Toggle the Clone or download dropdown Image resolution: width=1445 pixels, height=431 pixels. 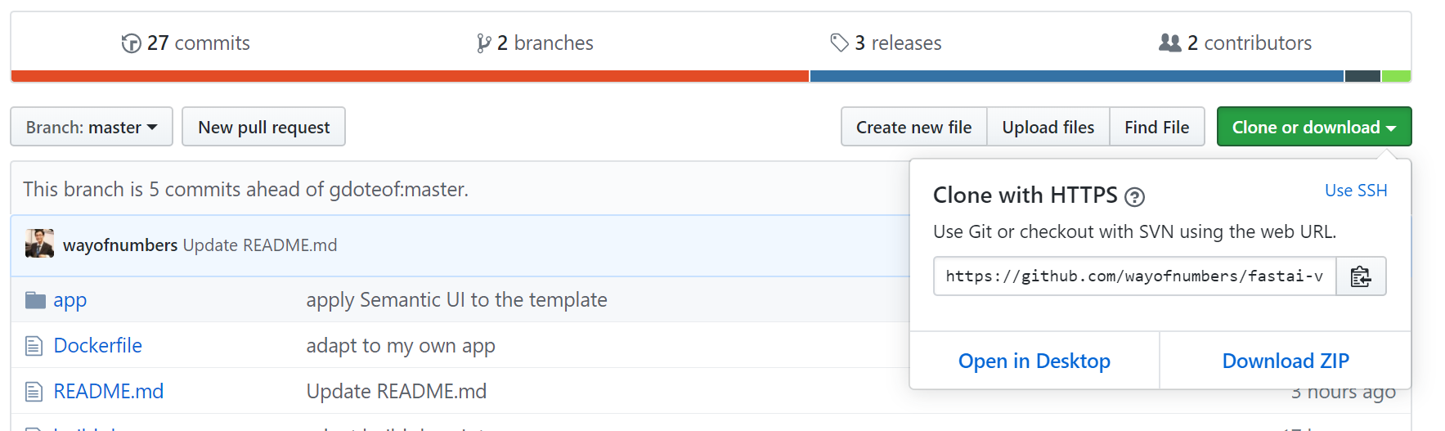point(1313,127)
